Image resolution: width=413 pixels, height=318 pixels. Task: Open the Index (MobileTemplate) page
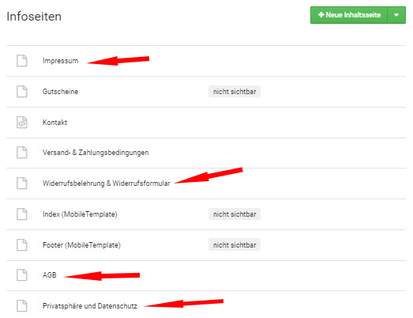[80, 214]
